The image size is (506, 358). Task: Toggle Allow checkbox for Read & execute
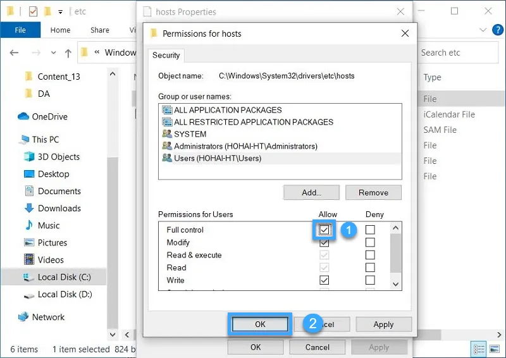click(324, 255)
